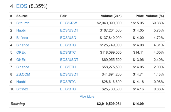Viewport: 171px width, 112px height.
Task: Open Binance source in row 7
Action: coord(23,67)
